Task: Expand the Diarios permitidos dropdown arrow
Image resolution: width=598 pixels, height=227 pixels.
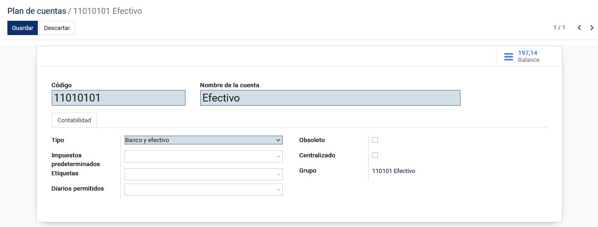Action: pos(278,190)
